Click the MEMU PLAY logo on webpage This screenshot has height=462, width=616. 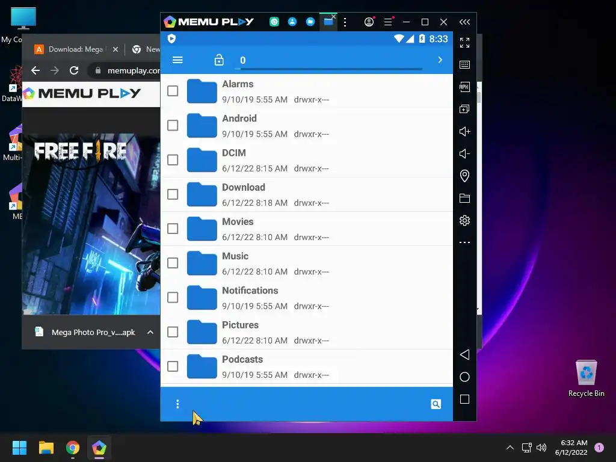coord(82,93)
